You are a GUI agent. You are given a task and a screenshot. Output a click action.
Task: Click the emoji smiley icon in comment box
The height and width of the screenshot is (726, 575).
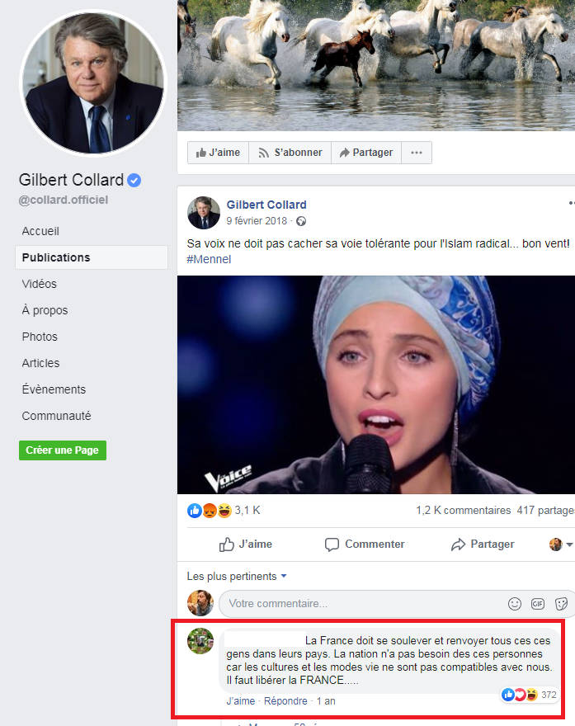514,604
